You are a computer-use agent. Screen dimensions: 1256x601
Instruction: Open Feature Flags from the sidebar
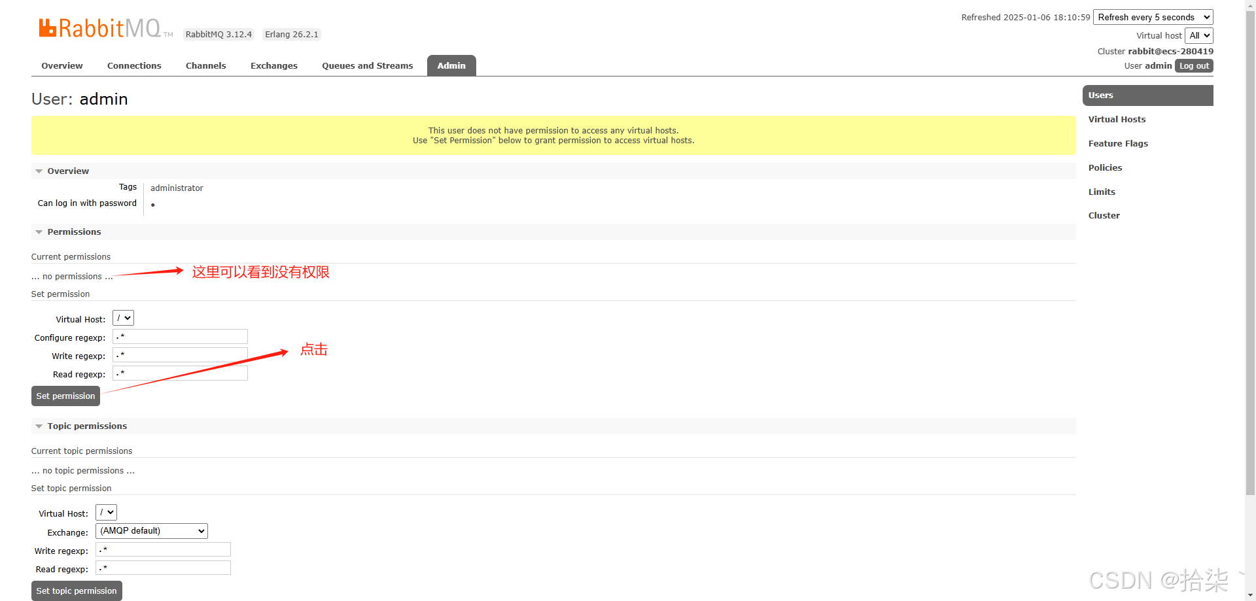point(1118,143)
